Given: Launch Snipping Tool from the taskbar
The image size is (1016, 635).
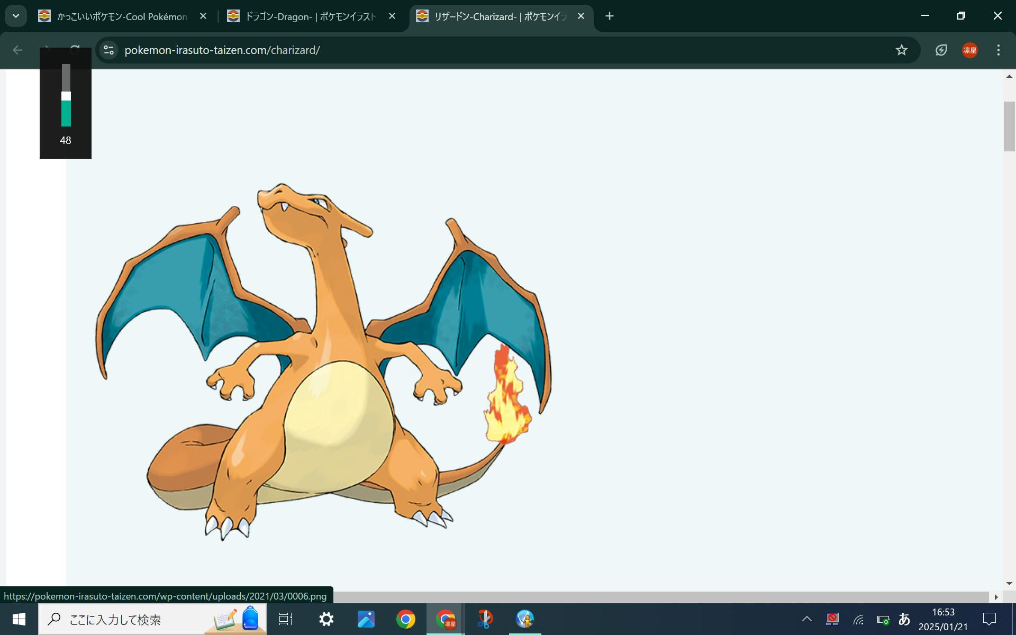Looking at the screenshot, I should point(485,619).
